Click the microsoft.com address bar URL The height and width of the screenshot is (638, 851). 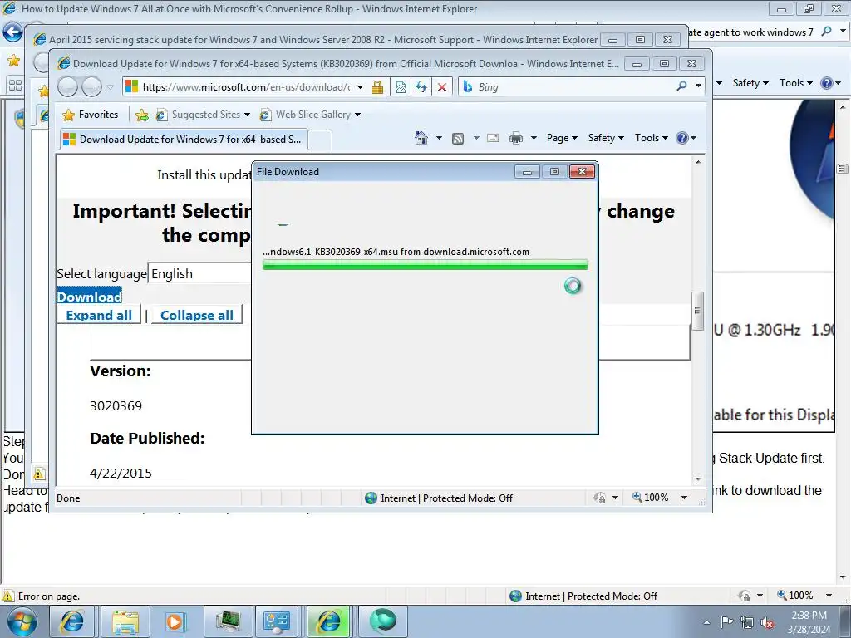click(246, 86)
